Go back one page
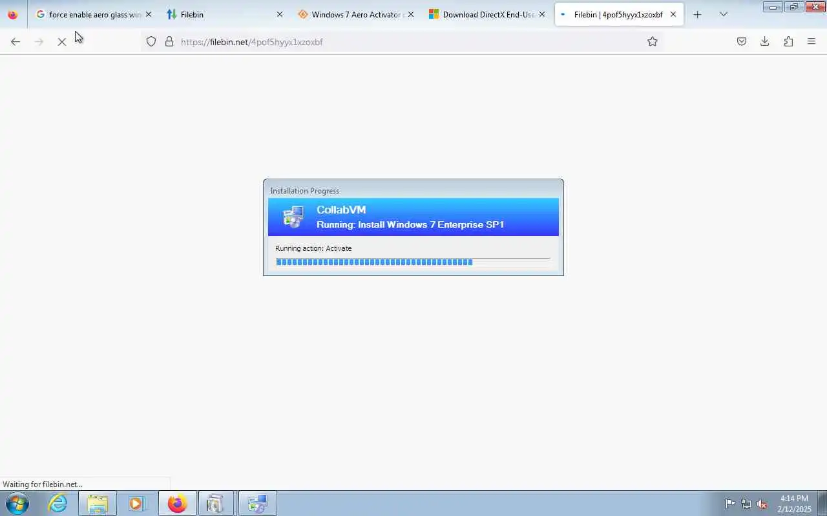The height and width of the screenshot is (516, 827). (x=16, y=42)
